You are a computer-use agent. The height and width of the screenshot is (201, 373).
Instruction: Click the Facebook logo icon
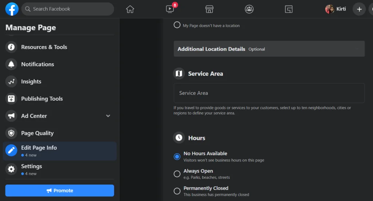tap(12, 9)
